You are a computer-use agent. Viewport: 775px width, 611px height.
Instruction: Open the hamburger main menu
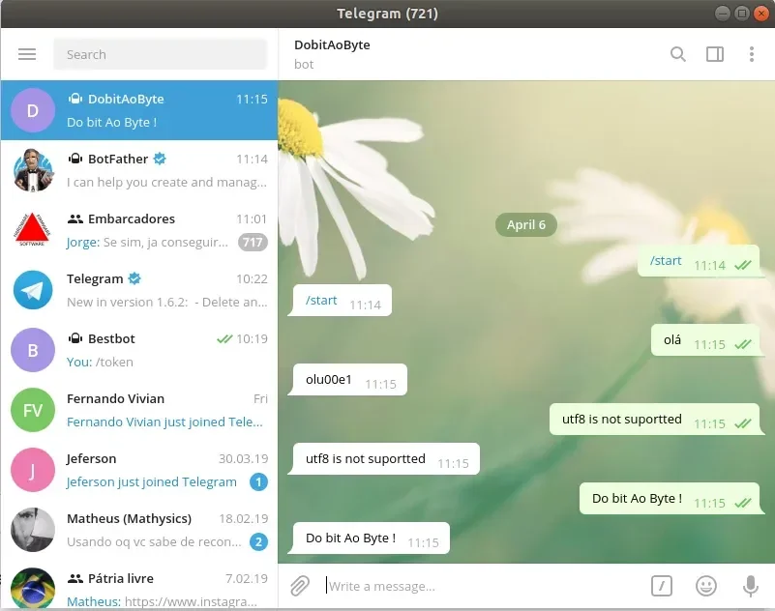coord(27,54)
